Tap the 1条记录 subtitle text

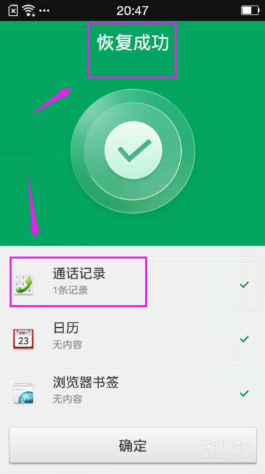[x=70, y=290]
